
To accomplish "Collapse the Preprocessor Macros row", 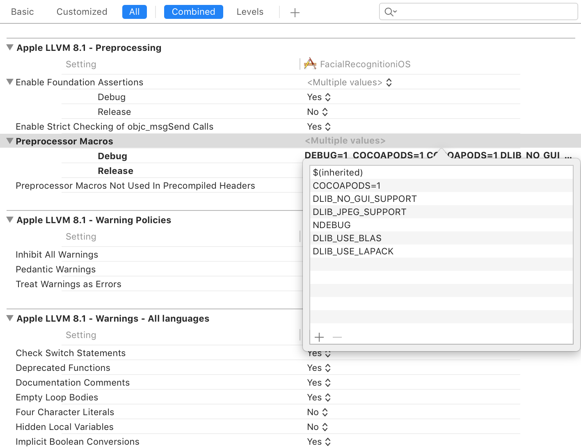I will click(10, 141).
